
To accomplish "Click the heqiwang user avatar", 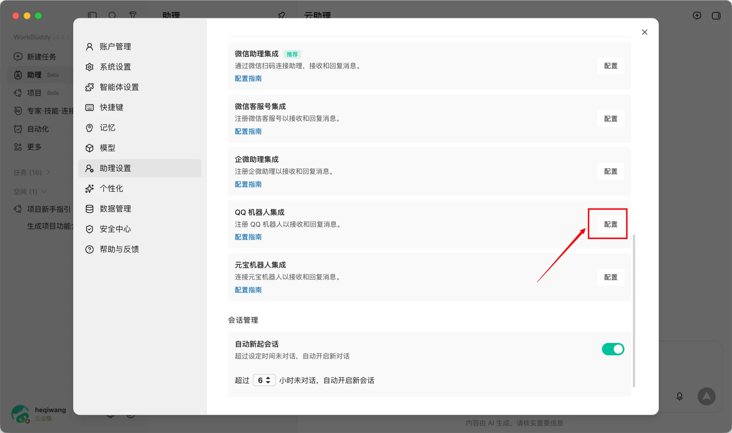I will (x=20, y=414).
